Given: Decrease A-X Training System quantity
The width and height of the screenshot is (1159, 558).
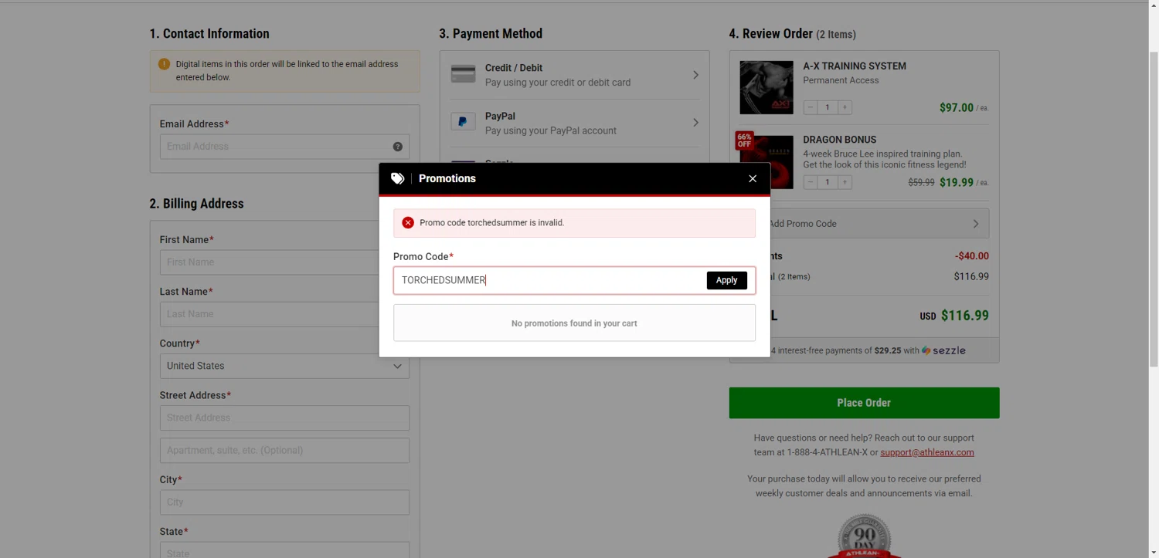Looking at the screenshot, I should (x=811, y=107).
